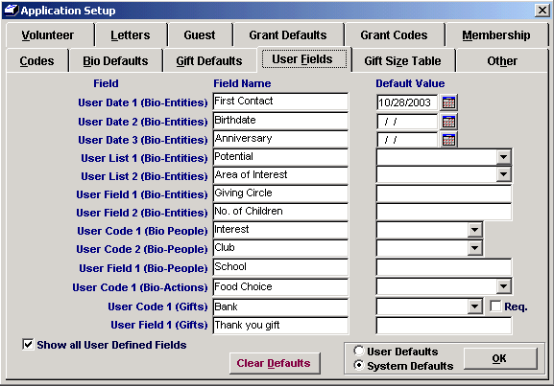
Task: Select the Bio Defaults tab
Action: 115,61
